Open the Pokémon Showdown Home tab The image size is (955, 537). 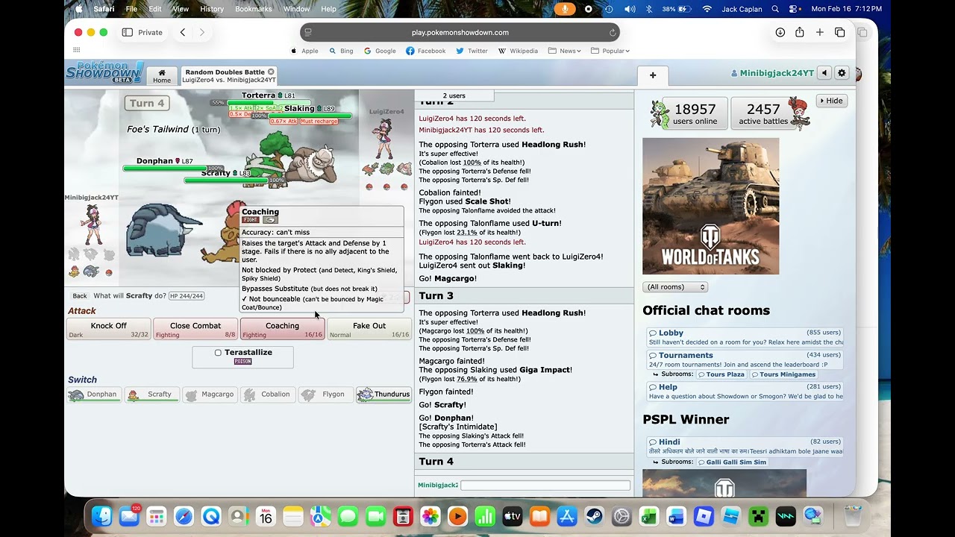(162, 76)
